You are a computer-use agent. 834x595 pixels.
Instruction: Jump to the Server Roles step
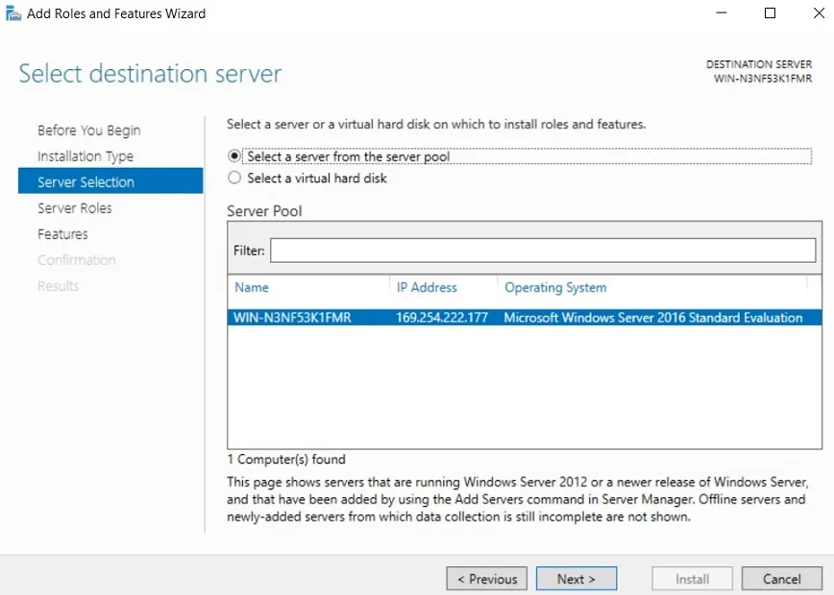click(x=75, y=208)
